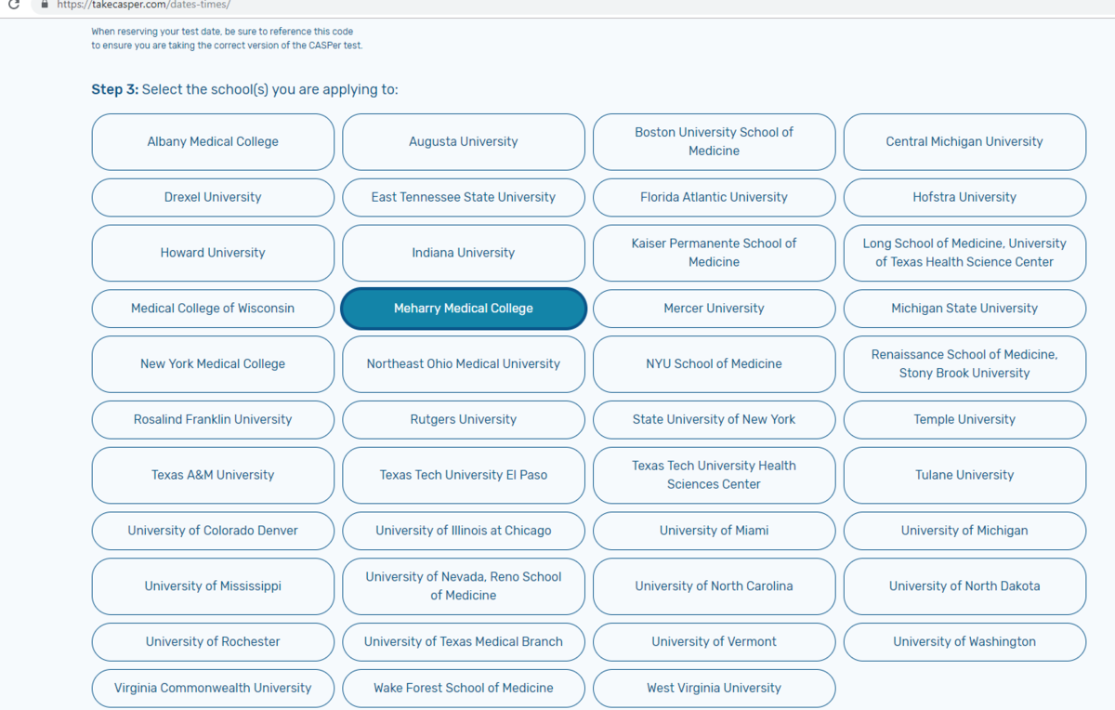Pick Northeast Ohio Medical University
The image size is (1115, 710).
pyautogui.click(x=464, y=363)
